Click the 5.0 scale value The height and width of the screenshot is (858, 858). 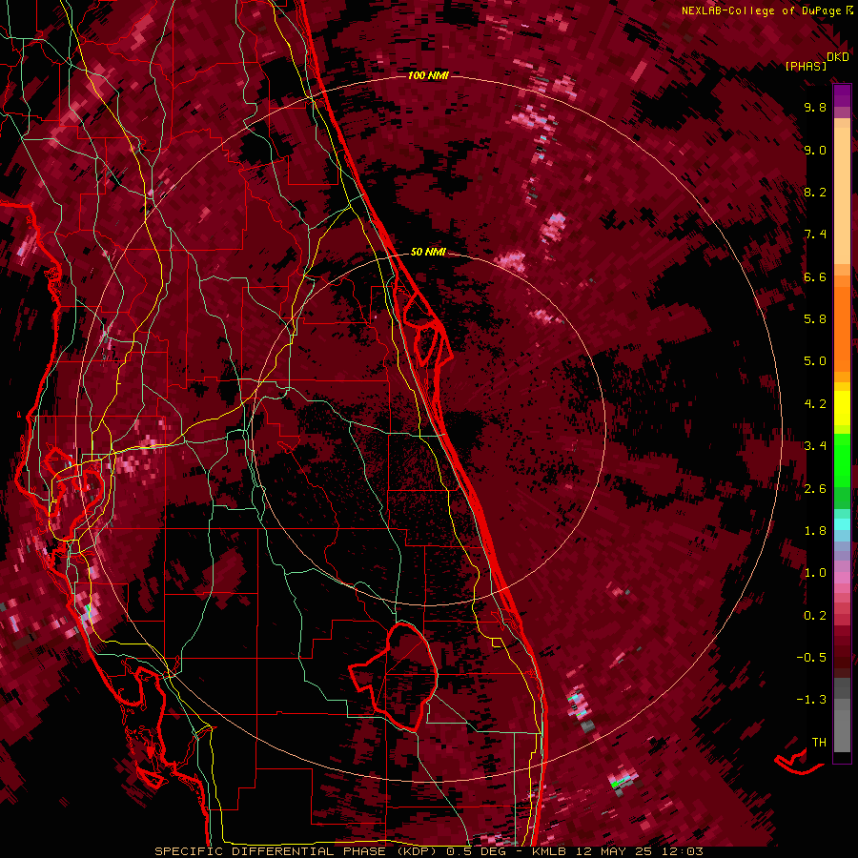[815, 361]
